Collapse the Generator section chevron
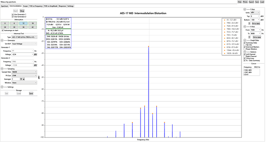 click(2, 40)
